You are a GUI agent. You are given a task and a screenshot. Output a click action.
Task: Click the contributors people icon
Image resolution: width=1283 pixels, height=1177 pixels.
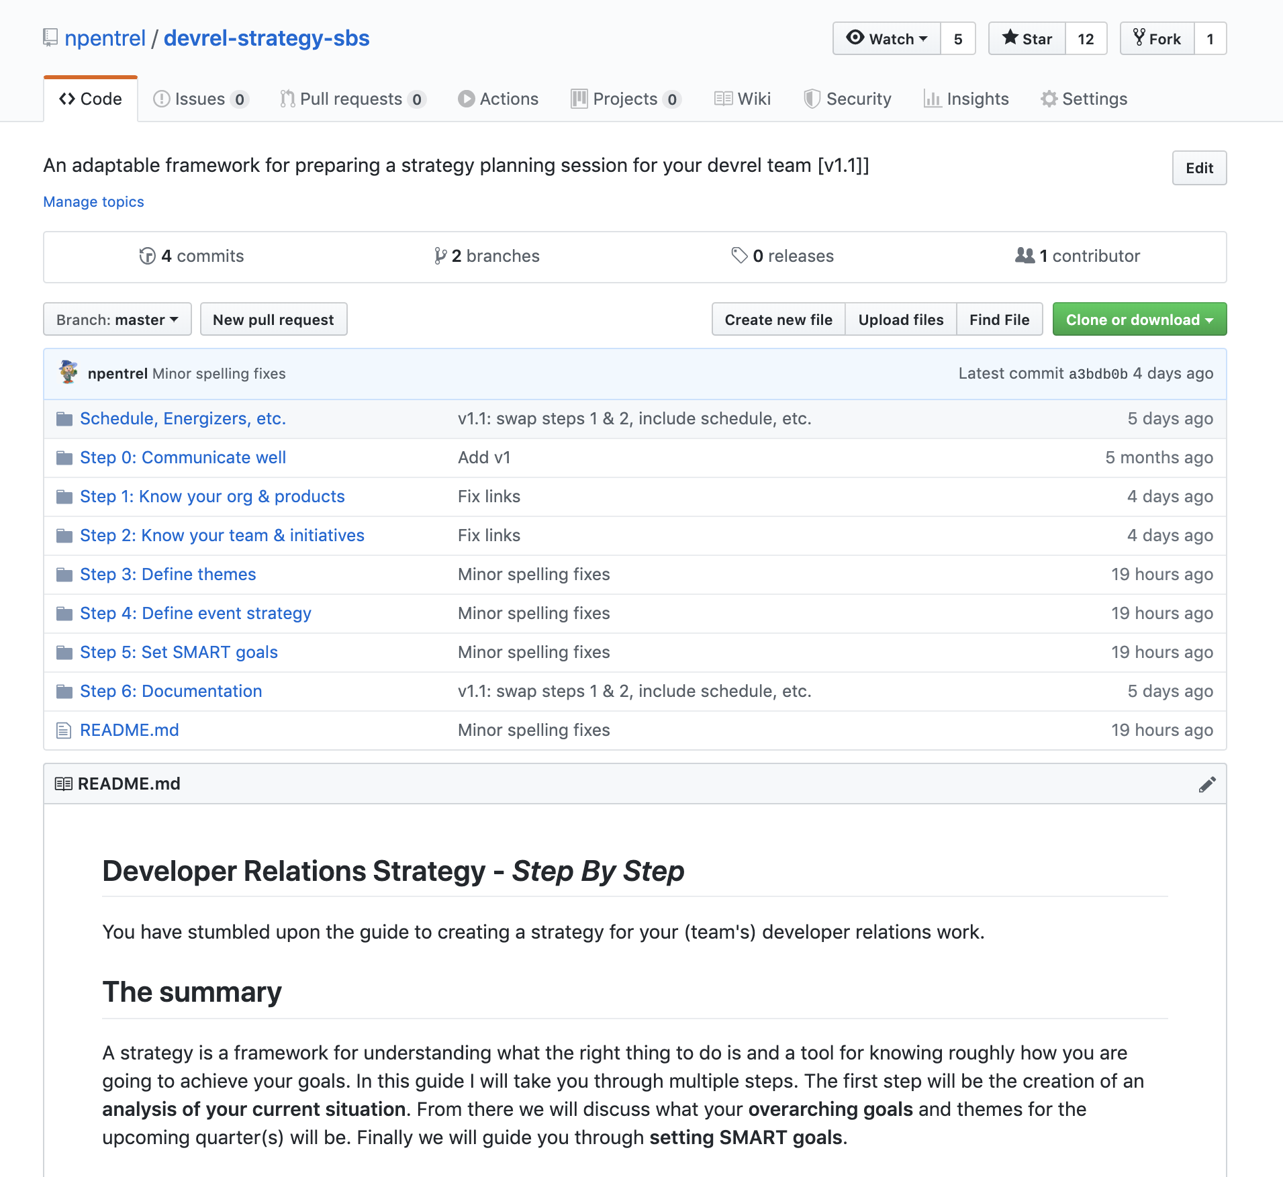tap(1025, 256)
